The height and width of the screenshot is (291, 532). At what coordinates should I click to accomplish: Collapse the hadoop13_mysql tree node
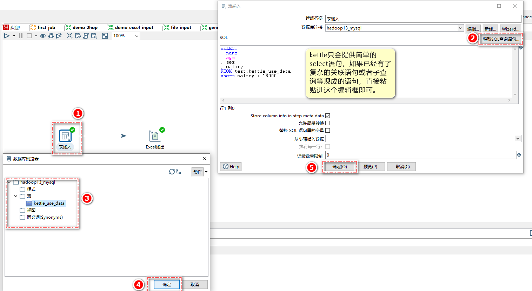pos(9,182)
